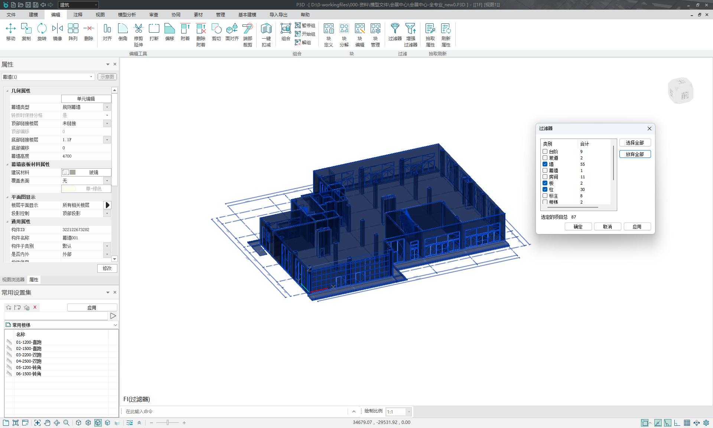Viewport: 713px width, 428px height.
Task: Click the 选择全部 button
Action: click(x=635, y=143)
